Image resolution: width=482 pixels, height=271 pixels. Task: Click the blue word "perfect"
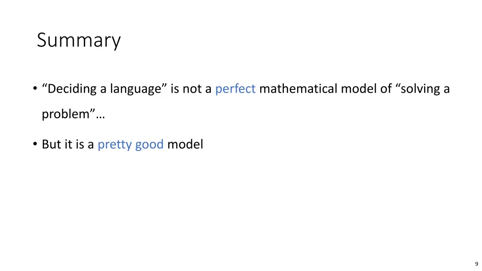pos(235,88)
